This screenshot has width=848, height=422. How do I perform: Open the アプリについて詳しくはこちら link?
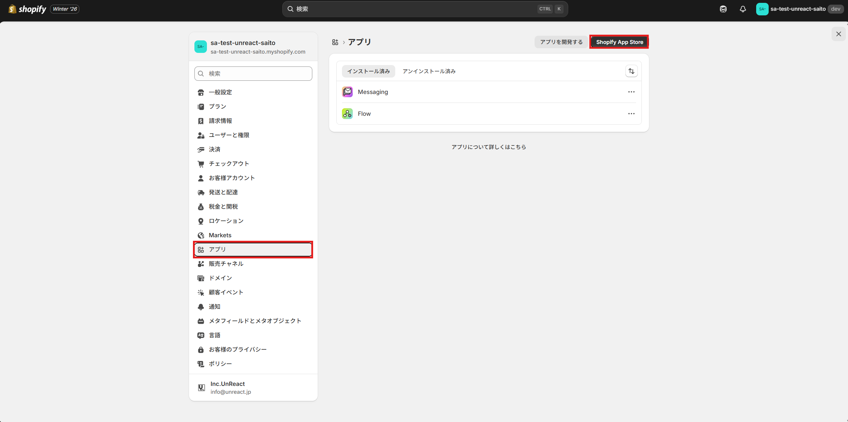pos(489,147)
